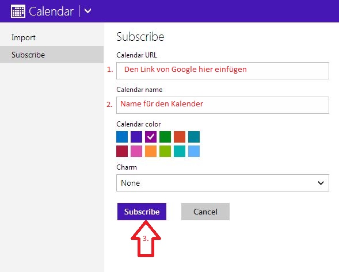Select the checked purple color swatch
The image size is (339, 272).
coord(151,137)
